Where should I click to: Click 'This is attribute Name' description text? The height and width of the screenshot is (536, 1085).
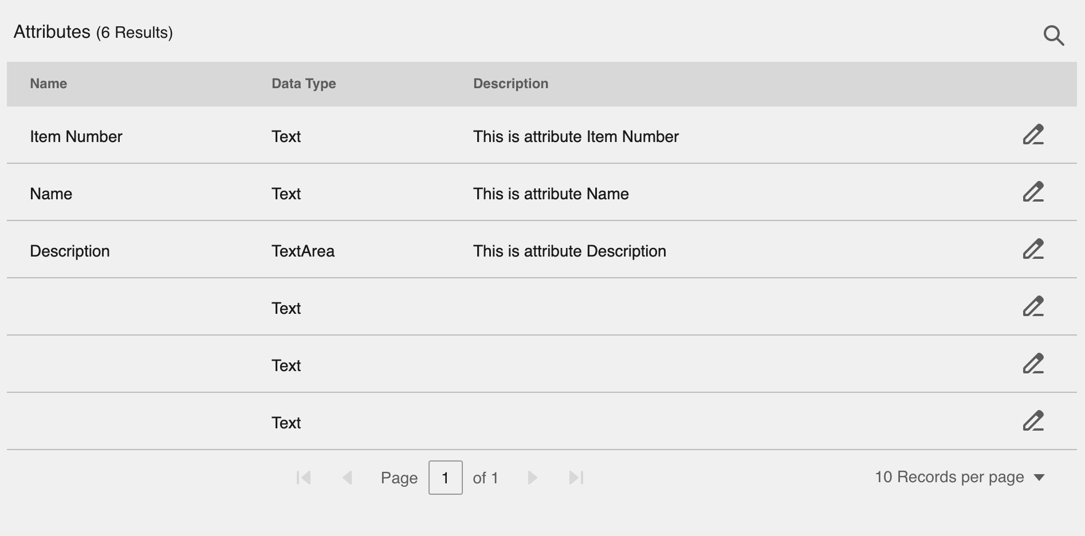551,194
